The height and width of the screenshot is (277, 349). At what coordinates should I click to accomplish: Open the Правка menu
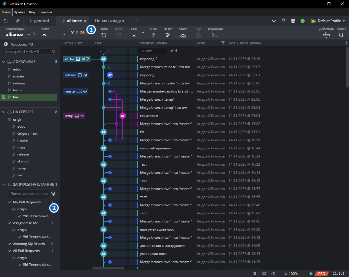[x=19, y=12]
